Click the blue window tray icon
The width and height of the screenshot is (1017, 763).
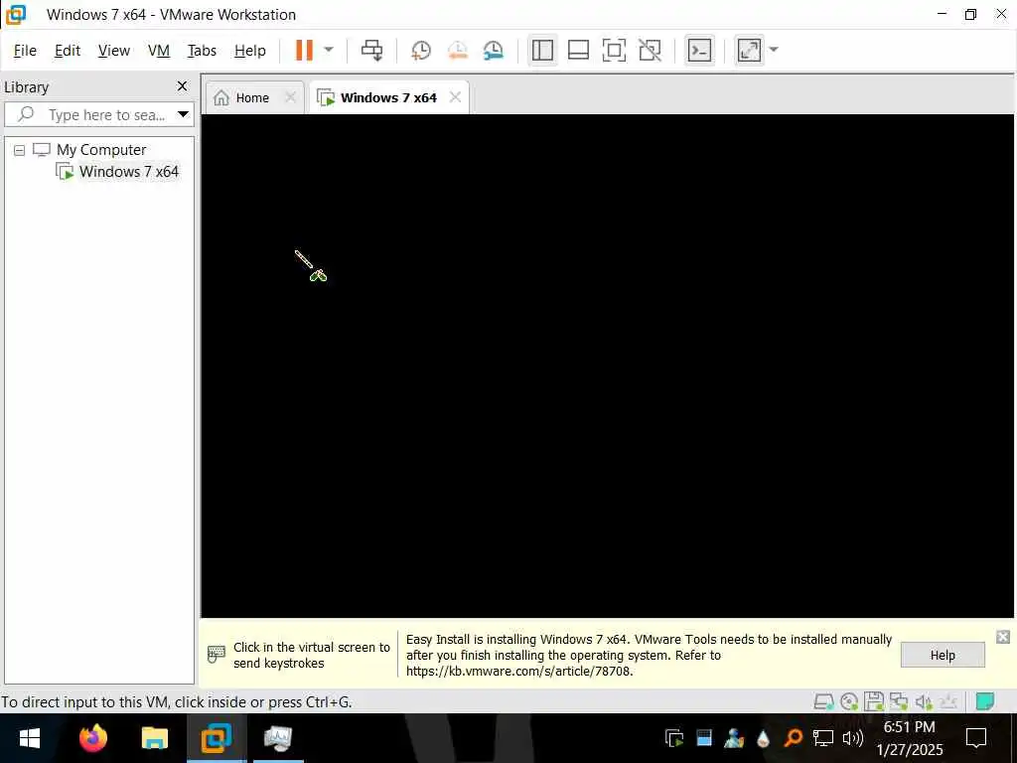[704, 738]
